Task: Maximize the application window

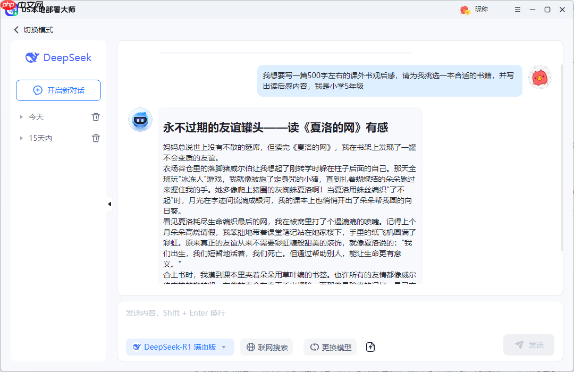Action: [547, 10]
